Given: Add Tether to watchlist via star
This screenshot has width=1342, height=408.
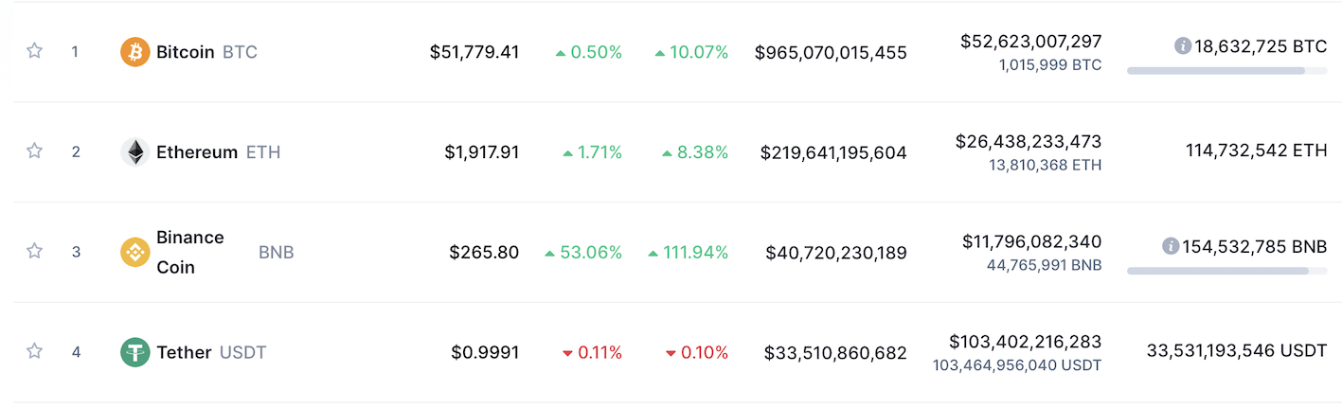Looking at the screenshot, I should point(34,352).
